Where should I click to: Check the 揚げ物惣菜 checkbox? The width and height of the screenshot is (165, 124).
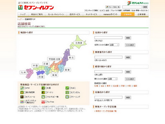(x=25, y=92)
